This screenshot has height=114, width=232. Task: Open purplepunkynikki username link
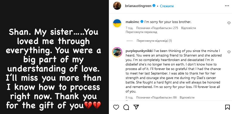(139, 51)
